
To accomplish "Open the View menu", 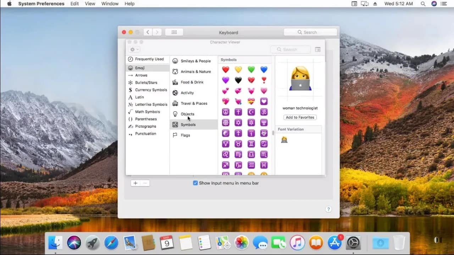I will (x=90, y=4).
